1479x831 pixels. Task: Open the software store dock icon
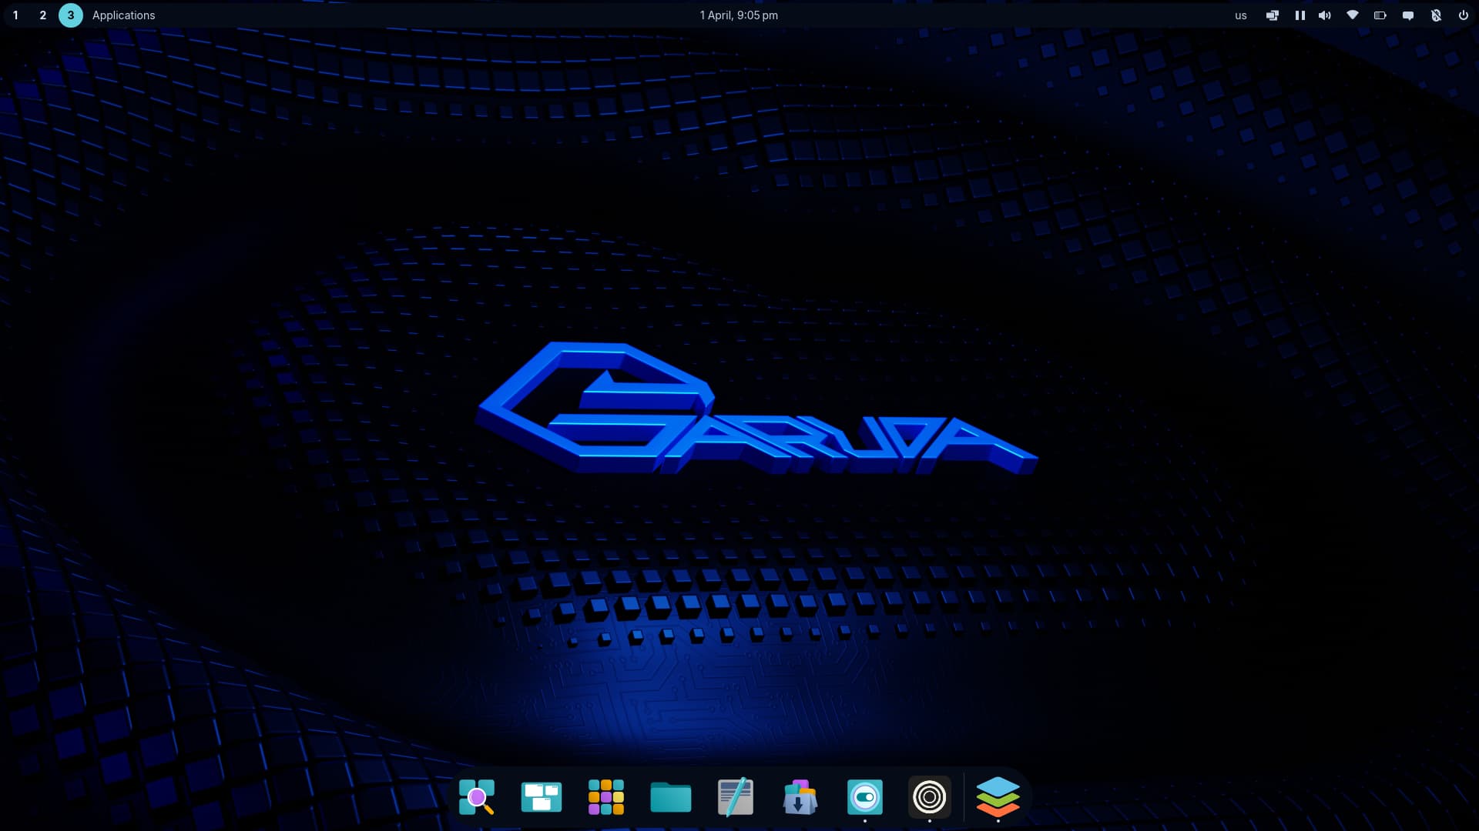point(800,797)
